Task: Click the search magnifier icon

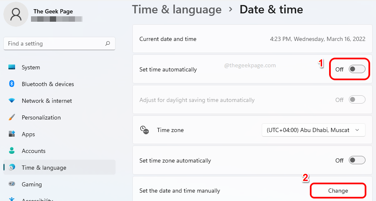Action: (108, 43)
